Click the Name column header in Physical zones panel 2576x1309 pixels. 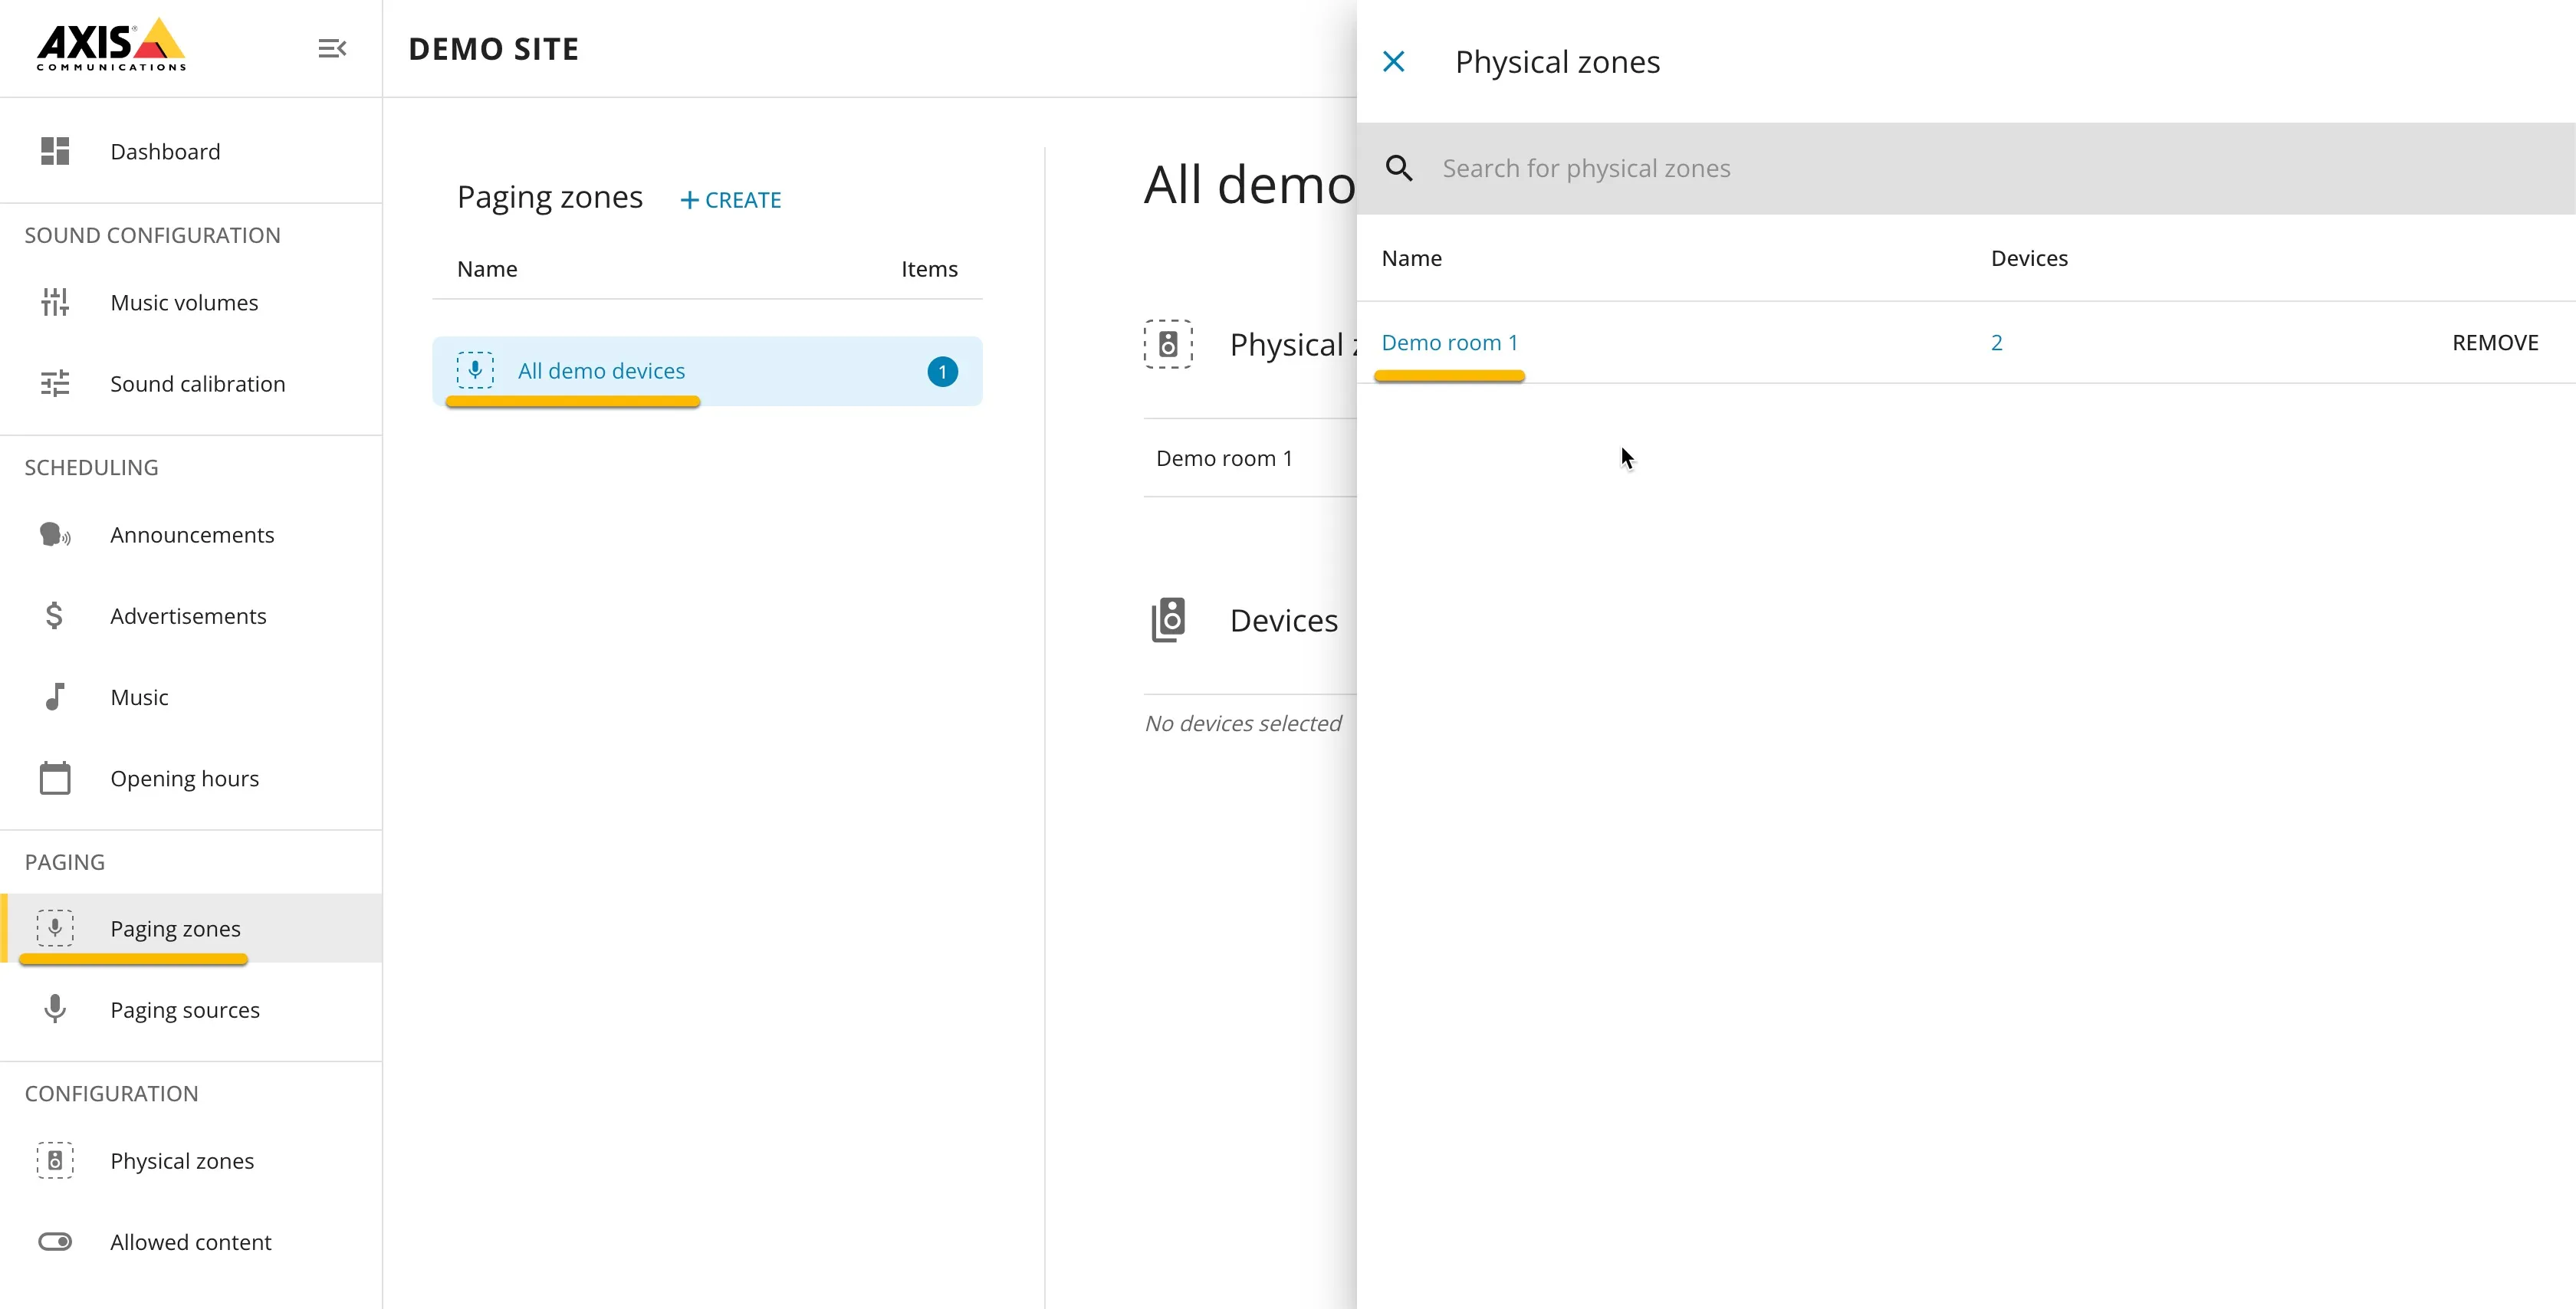coord(1411,257)
